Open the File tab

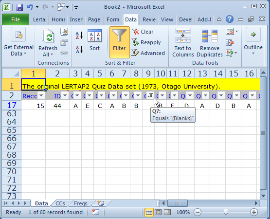pos(16,19)
